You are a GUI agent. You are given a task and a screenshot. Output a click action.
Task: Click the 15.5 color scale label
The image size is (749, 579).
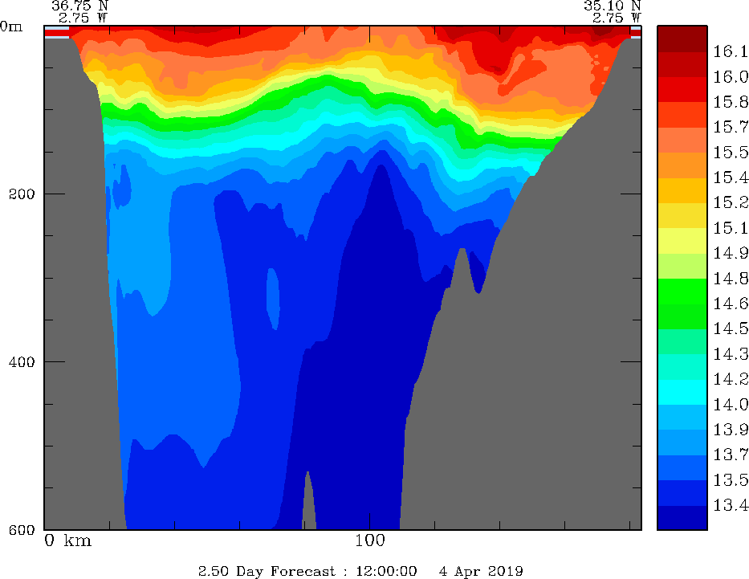click(x=731, y=152)
